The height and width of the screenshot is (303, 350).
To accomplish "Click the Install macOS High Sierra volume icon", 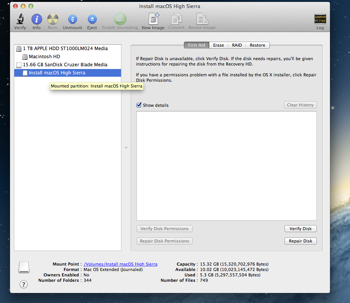I will (x=25, y=73).
